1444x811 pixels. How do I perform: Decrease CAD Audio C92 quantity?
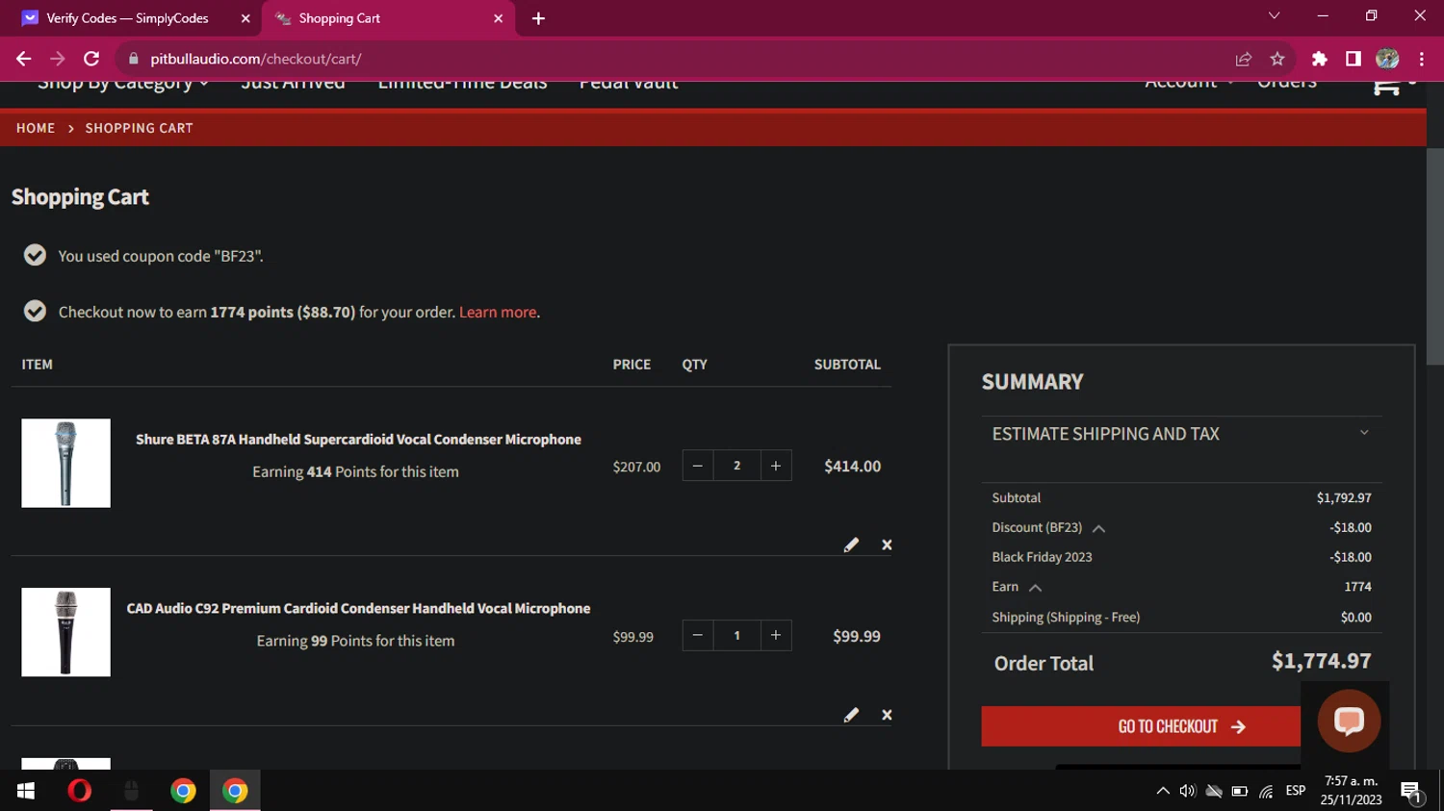coord(698,635)
